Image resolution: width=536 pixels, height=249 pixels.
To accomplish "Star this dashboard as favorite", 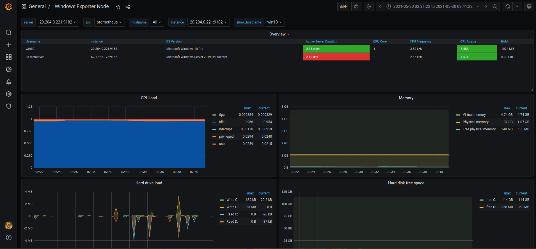I will tap(118, 7).
